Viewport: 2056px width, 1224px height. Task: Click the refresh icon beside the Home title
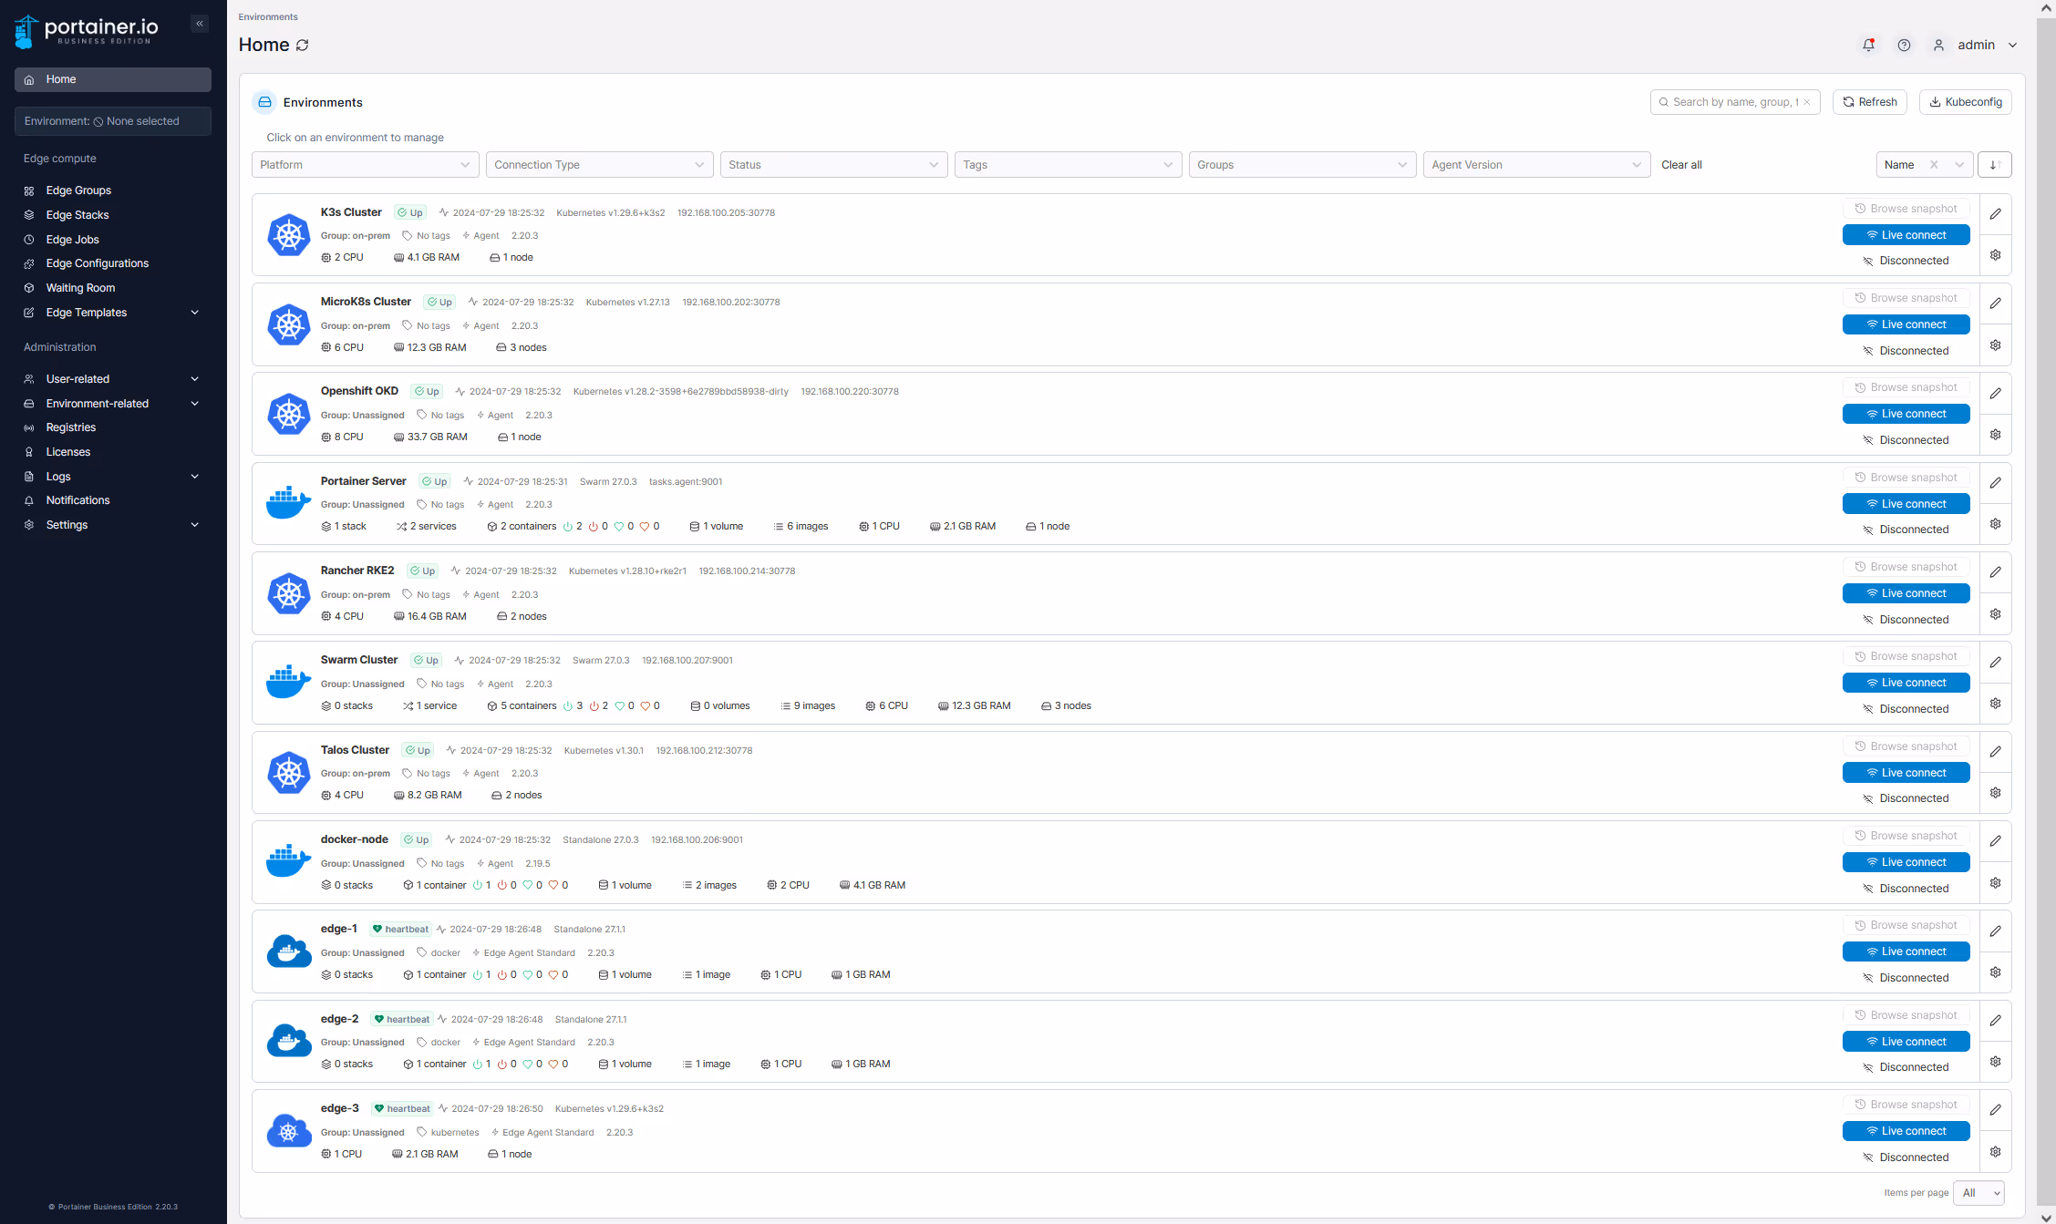click(x=303, y=46)
